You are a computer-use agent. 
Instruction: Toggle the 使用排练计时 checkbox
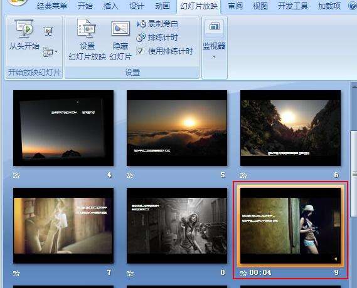[x=141, y=51]
